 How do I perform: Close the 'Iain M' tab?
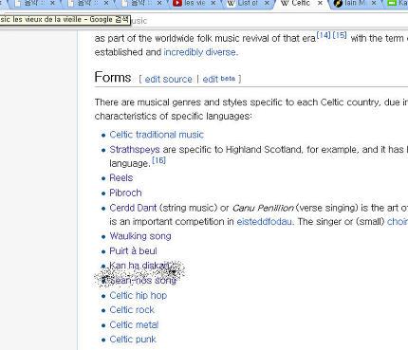[x=374, y=3]
